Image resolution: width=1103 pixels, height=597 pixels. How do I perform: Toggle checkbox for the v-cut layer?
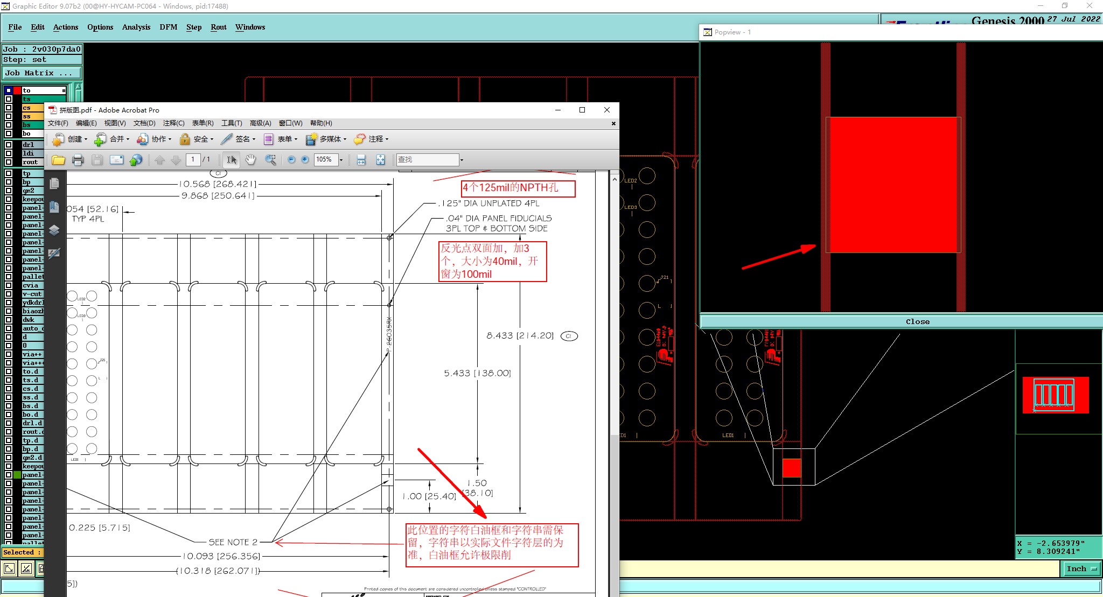click(9, 294)
